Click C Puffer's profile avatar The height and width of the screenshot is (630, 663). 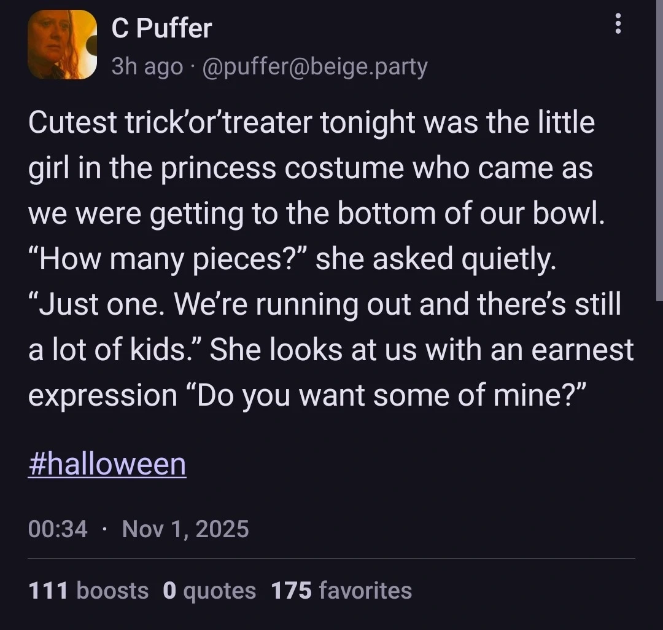point(63,45)
